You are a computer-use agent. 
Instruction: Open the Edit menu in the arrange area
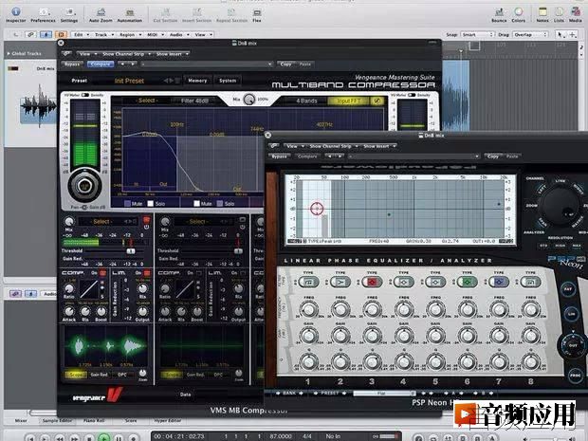click(81, 34)
